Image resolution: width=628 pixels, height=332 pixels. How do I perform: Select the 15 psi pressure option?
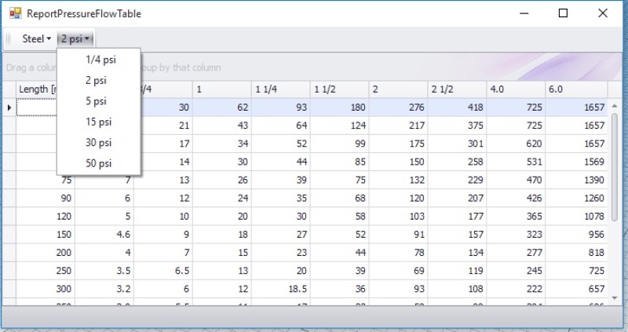99,122
